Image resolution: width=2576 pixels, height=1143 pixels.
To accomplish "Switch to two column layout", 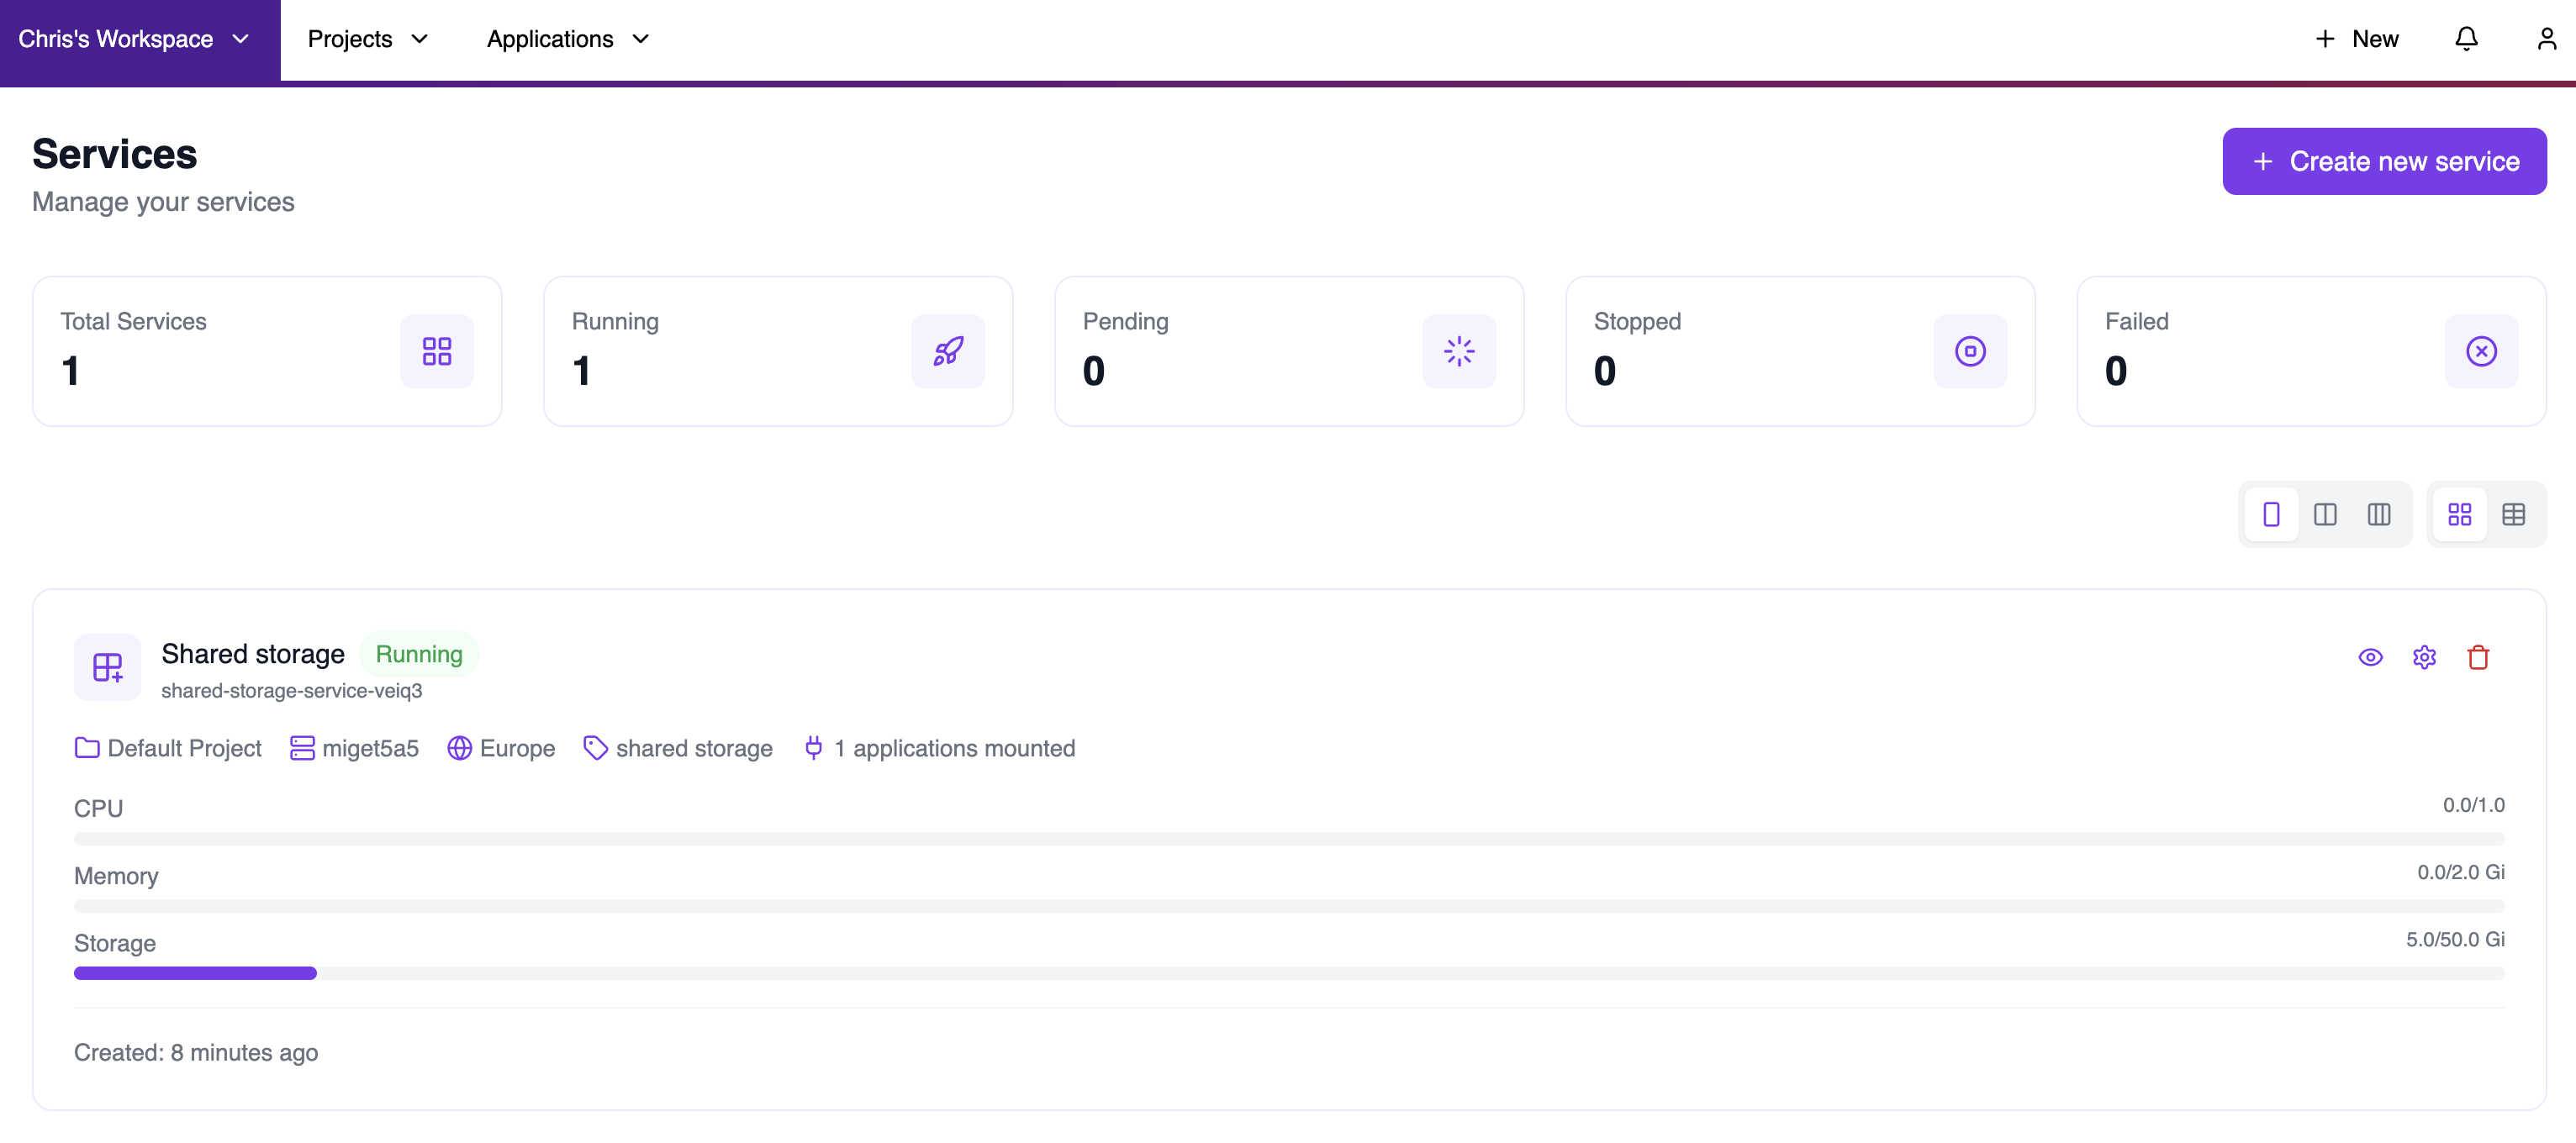I will click(2325, 514).
